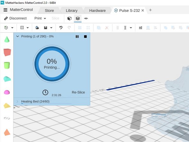Click the grayed-out icon right of lay flat

click(155, 28)
